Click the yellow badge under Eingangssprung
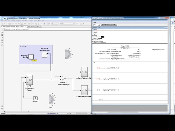The image size is (175, 131). 34,60
